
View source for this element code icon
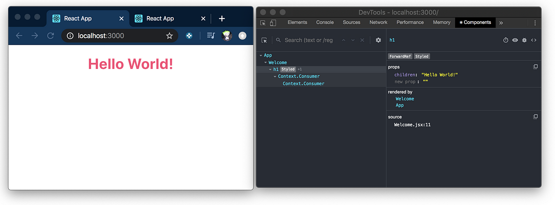pos(534,40)
